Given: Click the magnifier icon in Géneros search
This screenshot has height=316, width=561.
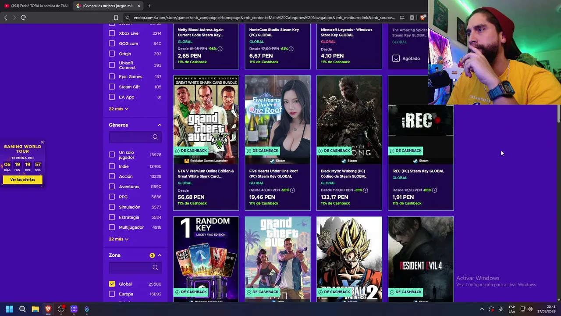Looking at the screenshot, I should pos(155,137).
